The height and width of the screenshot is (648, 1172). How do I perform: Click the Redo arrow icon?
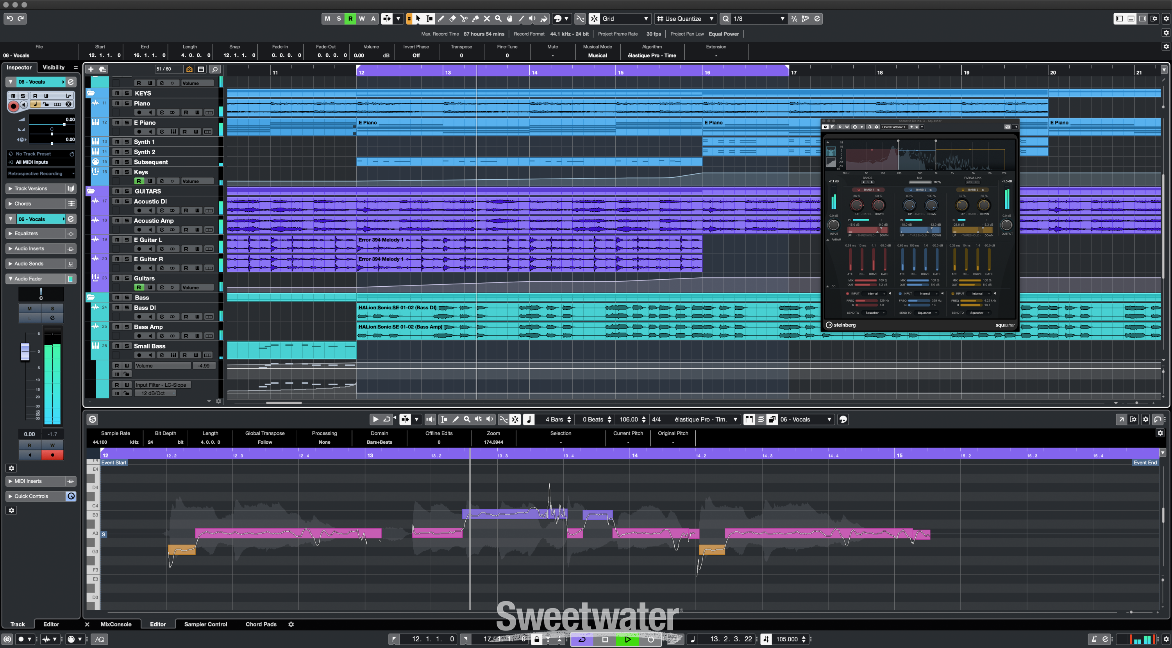tap(21, 18)
